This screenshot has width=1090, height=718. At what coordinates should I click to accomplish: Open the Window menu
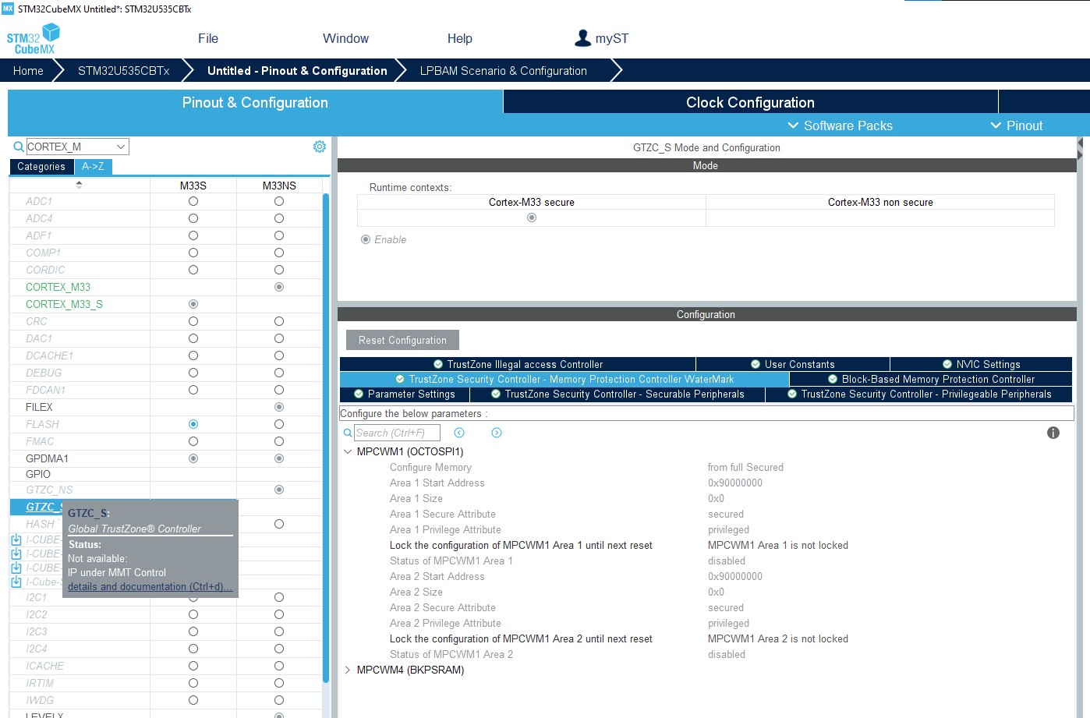345,38
